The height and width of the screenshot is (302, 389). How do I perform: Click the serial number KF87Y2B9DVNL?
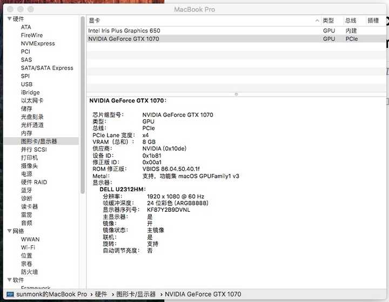169,210
